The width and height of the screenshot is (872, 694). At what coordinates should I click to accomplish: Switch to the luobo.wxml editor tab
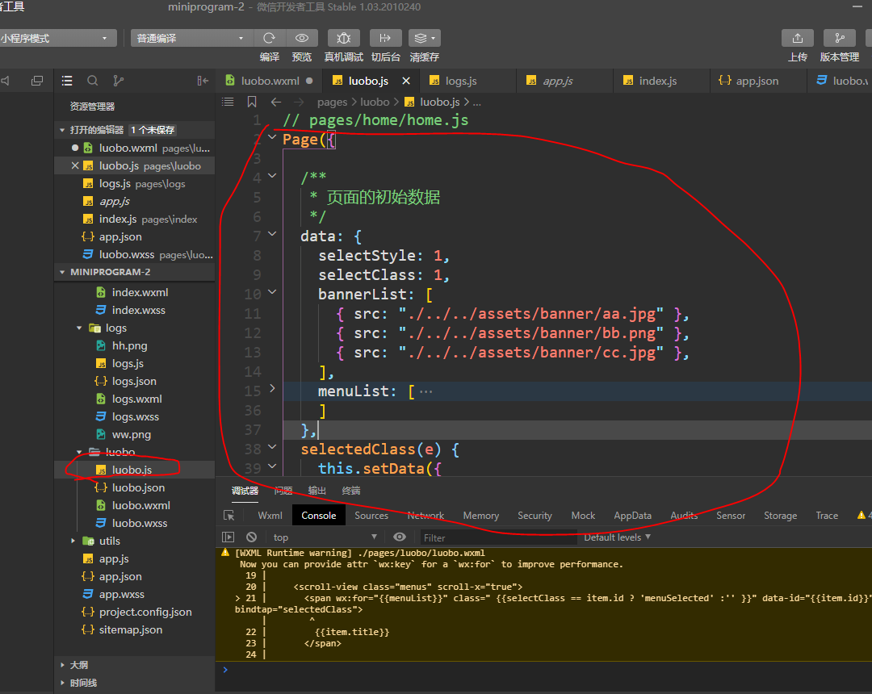(269, 81)
